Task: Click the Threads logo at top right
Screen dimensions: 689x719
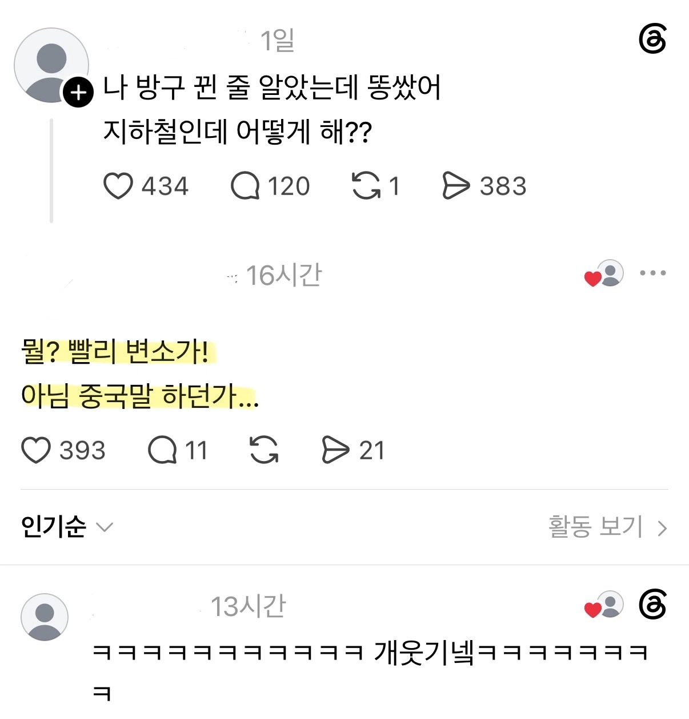Action: [652, 39]
